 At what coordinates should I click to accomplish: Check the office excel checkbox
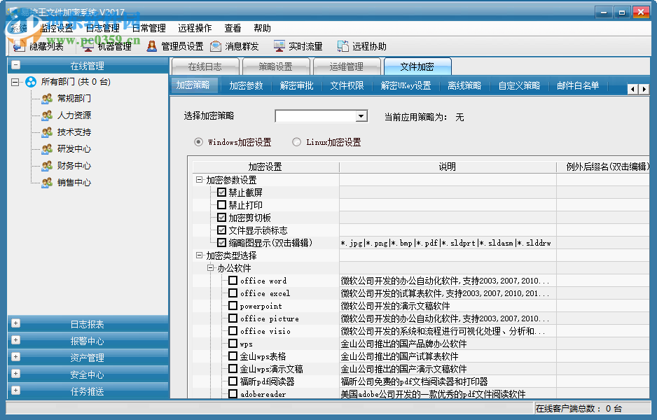tap(233, 293)
